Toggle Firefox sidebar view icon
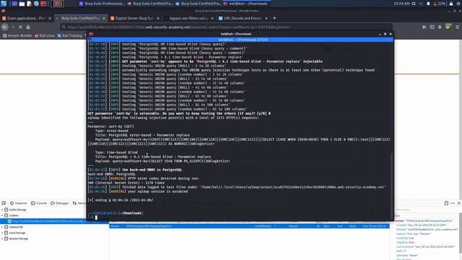The image size is (462, 260). [432, 27]
